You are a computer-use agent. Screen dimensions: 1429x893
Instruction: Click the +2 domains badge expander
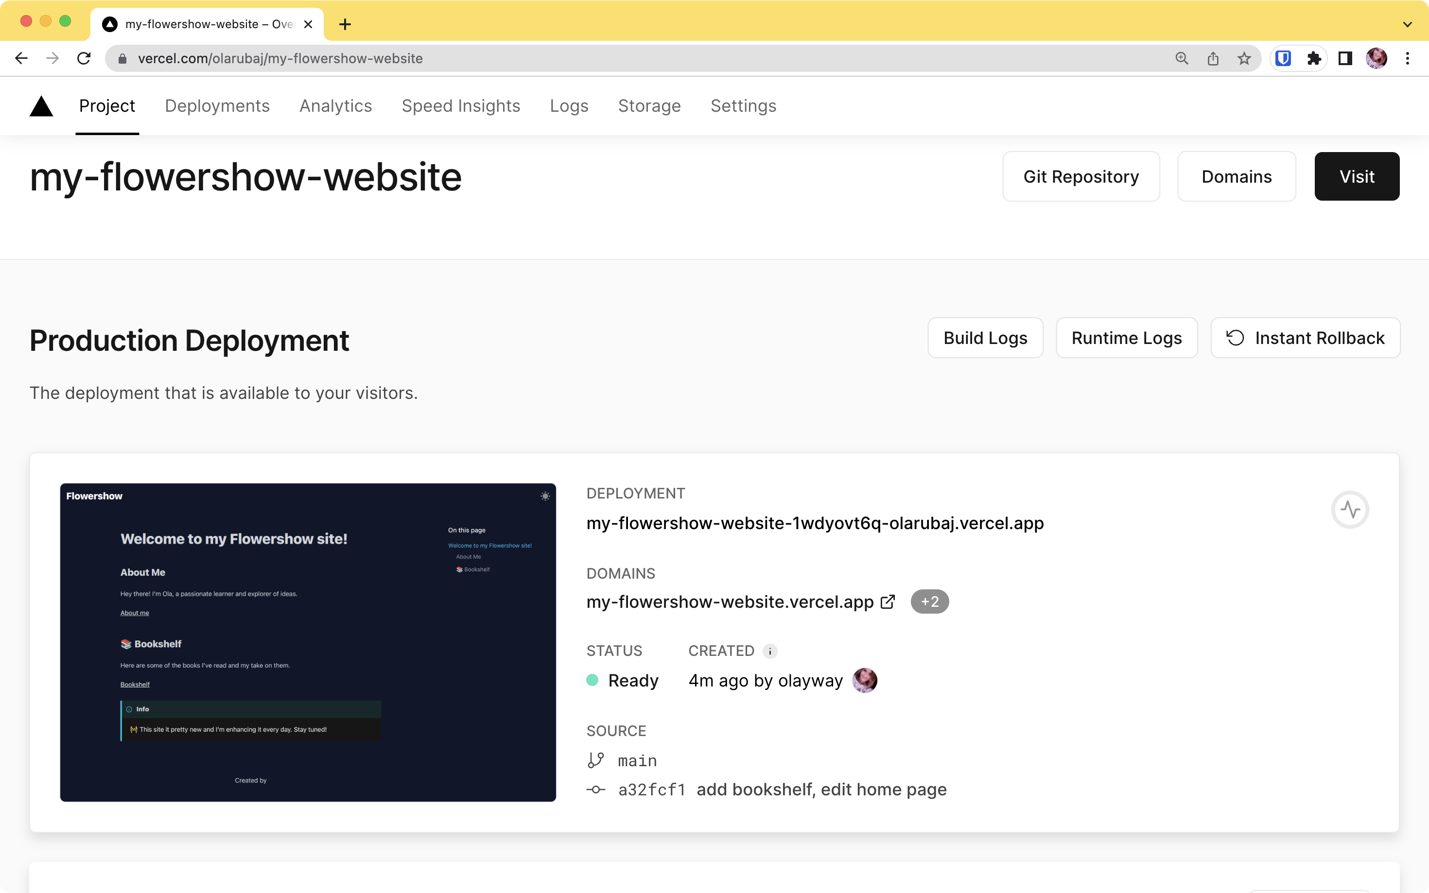point(928,601)
